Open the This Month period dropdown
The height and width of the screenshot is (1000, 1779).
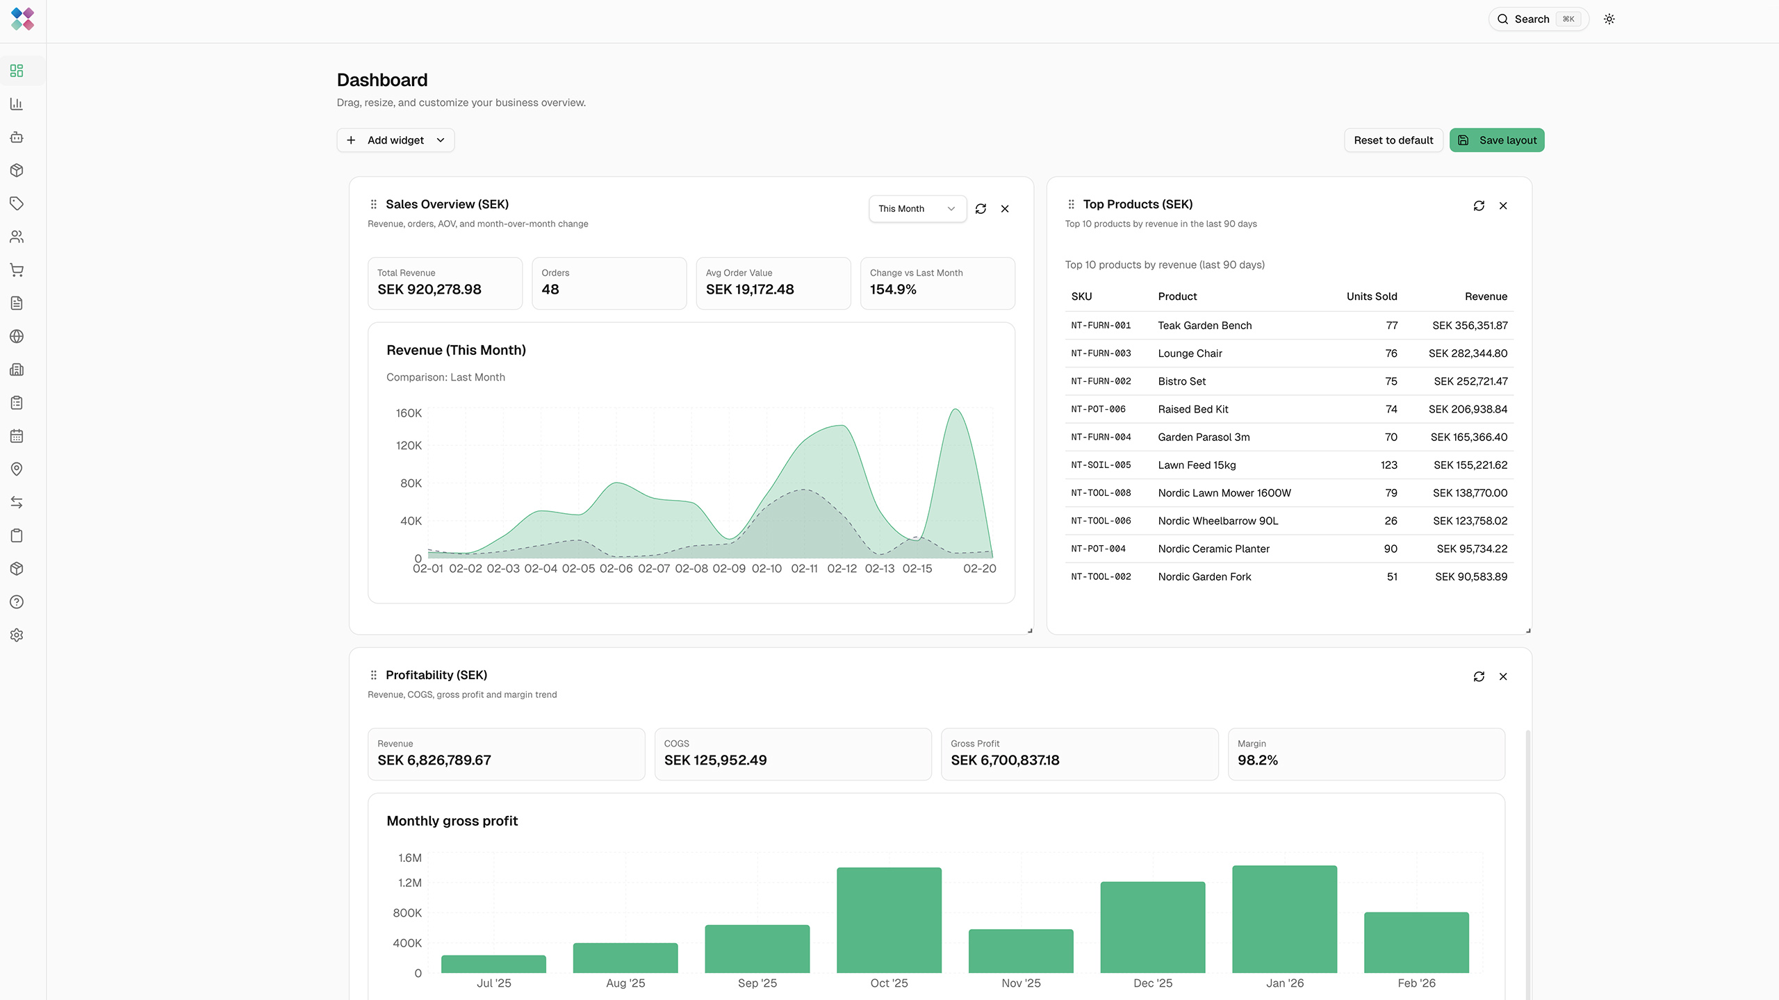pos(917,209)
